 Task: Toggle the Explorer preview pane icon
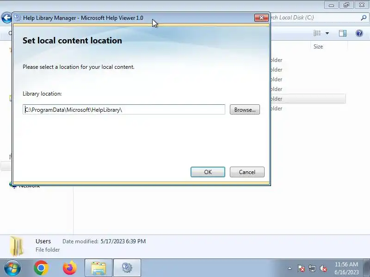(x=343, y=33)
